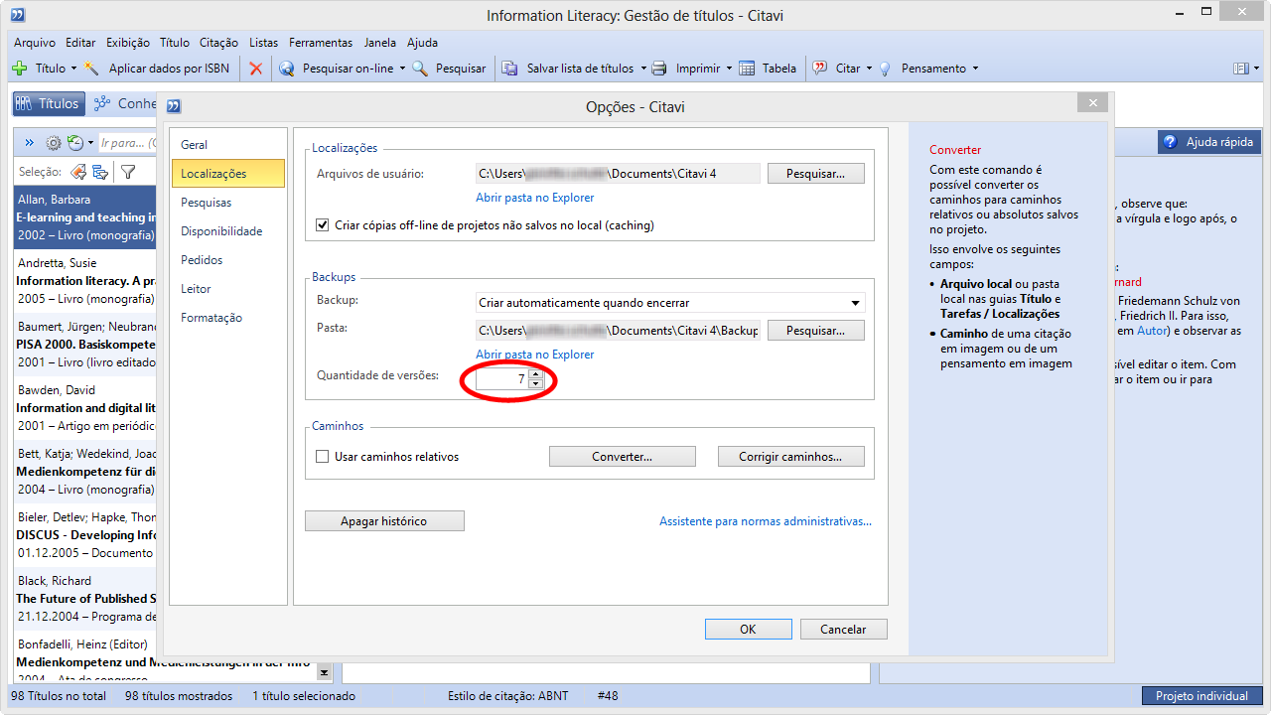1271x715 pixels.
Task: Close the Opções dialog with X
Action: click(x=1092, y=103)
